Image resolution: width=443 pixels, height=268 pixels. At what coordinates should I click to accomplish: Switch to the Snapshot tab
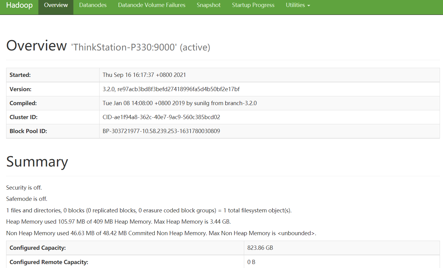click(x=209, y=5)
